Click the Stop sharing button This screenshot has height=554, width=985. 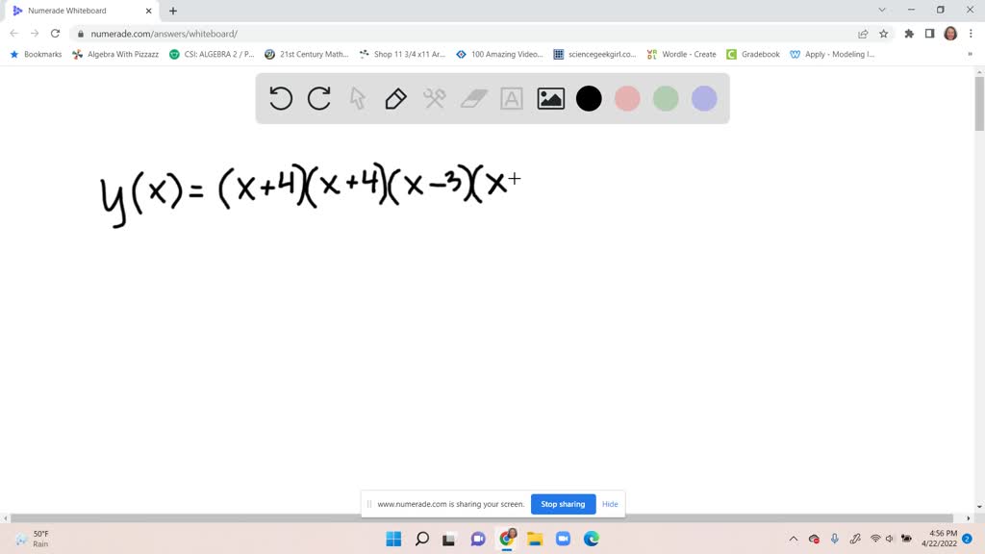[x=563, y=503]
